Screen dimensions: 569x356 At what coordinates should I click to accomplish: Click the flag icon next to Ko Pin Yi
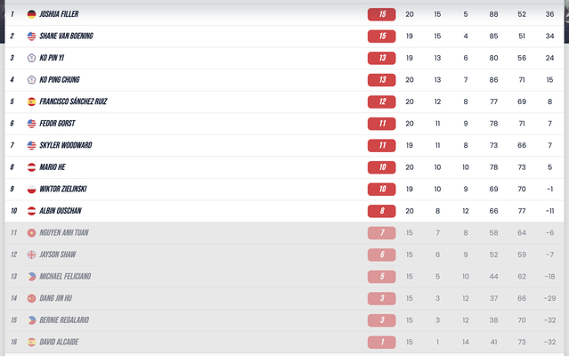(32, 58)
